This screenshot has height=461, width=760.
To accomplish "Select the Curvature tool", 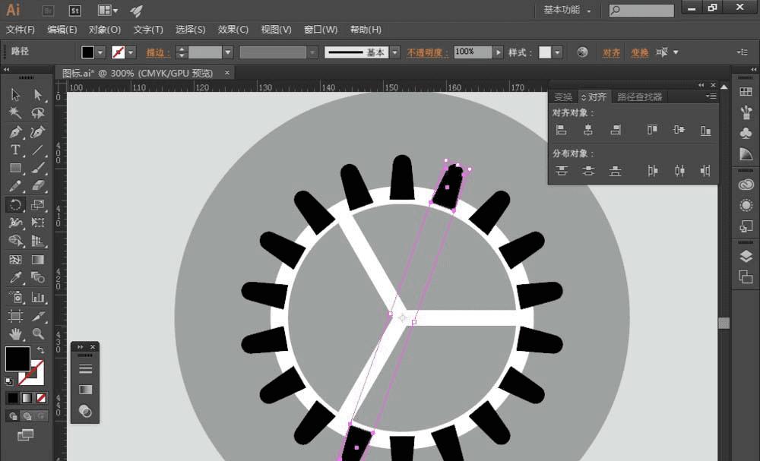I will tap(38, 131).
